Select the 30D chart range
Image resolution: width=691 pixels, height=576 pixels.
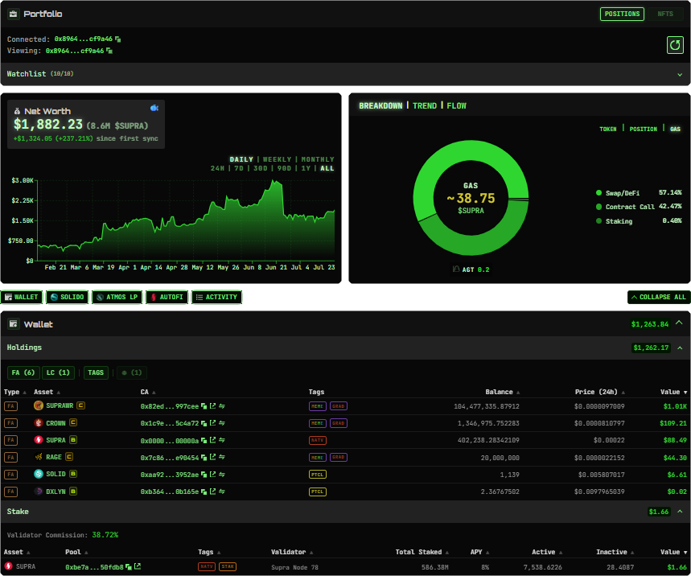pos(260,168)
